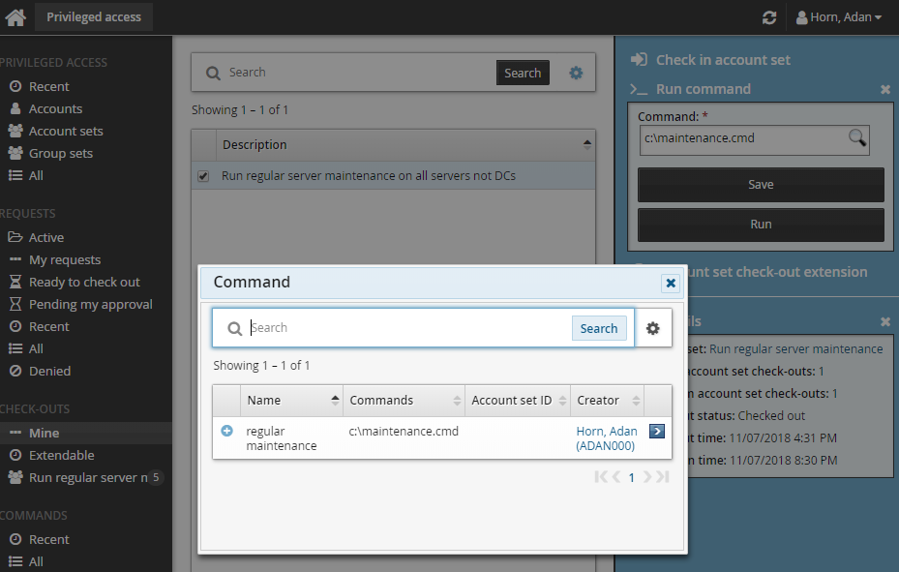Click the Command dialog search field
The width and height of the screenshot is (899, 572).
click(406, 328)
